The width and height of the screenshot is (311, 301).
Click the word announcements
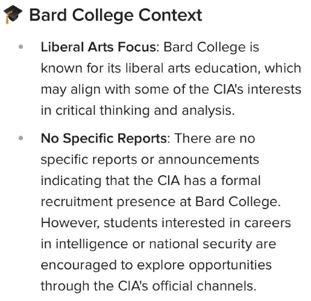[209, 160]
